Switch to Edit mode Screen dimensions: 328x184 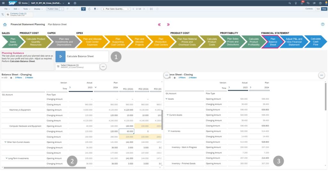(318, 9)
